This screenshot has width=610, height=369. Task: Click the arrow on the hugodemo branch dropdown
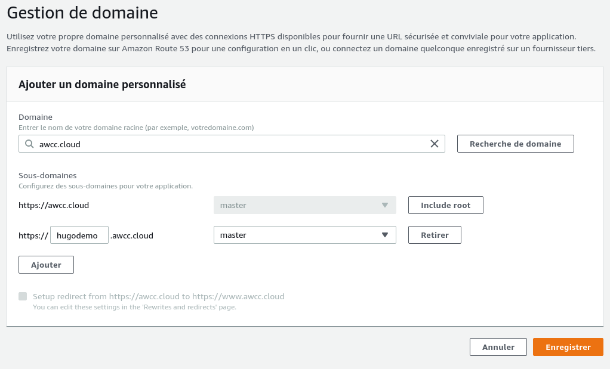pyautogui.click(x=385, y=235)
